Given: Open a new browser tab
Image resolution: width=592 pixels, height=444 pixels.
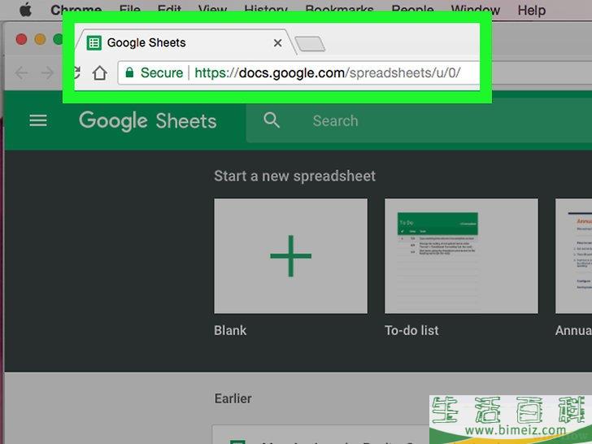Looking at the screenshot, I should [x=310, y=44].
